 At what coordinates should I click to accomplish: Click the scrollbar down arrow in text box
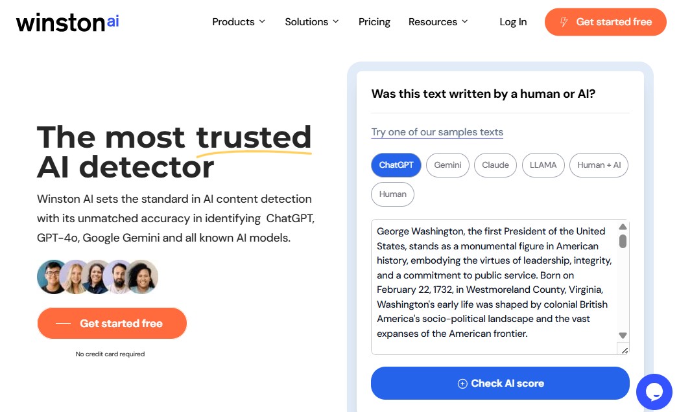click(623, 336)
